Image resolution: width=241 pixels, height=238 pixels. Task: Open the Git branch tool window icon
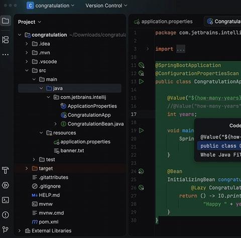tap(6, 229)
